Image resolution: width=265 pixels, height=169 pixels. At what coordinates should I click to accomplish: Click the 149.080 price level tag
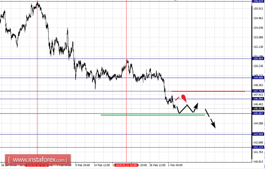pyautogui.click(x=258, y=78)
